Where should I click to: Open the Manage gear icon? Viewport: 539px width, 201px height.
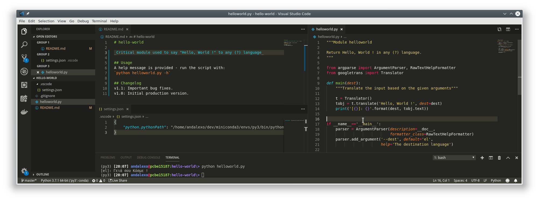pyautogui.click(x=24, y=171)
